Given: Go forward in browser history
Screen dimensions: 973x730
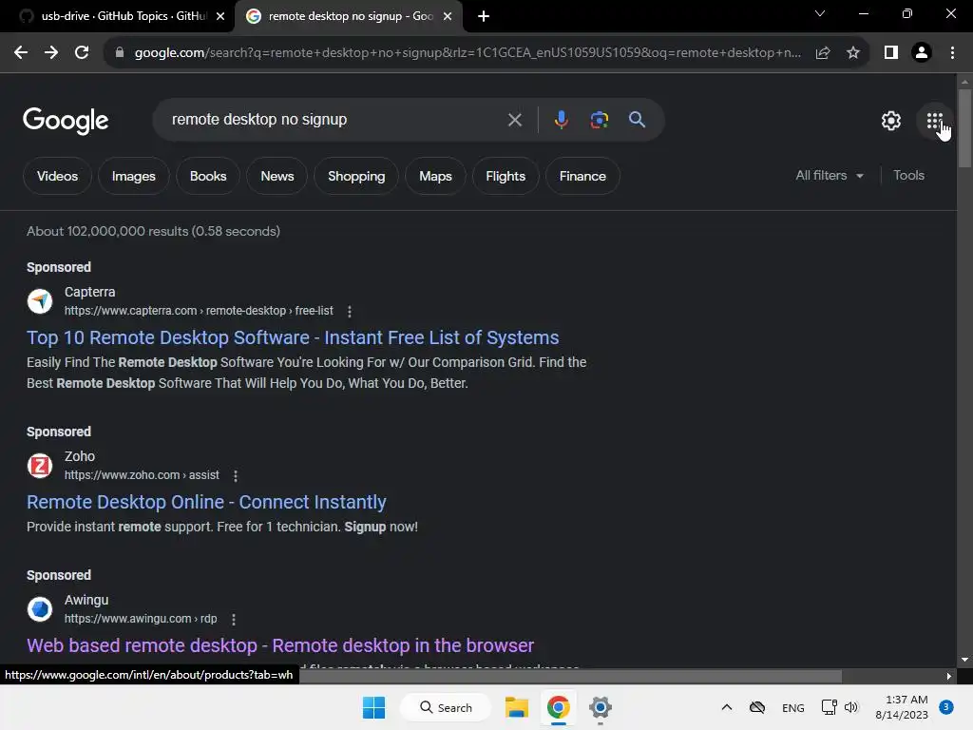Looking at the screenshot, I should tap(51, 52).
